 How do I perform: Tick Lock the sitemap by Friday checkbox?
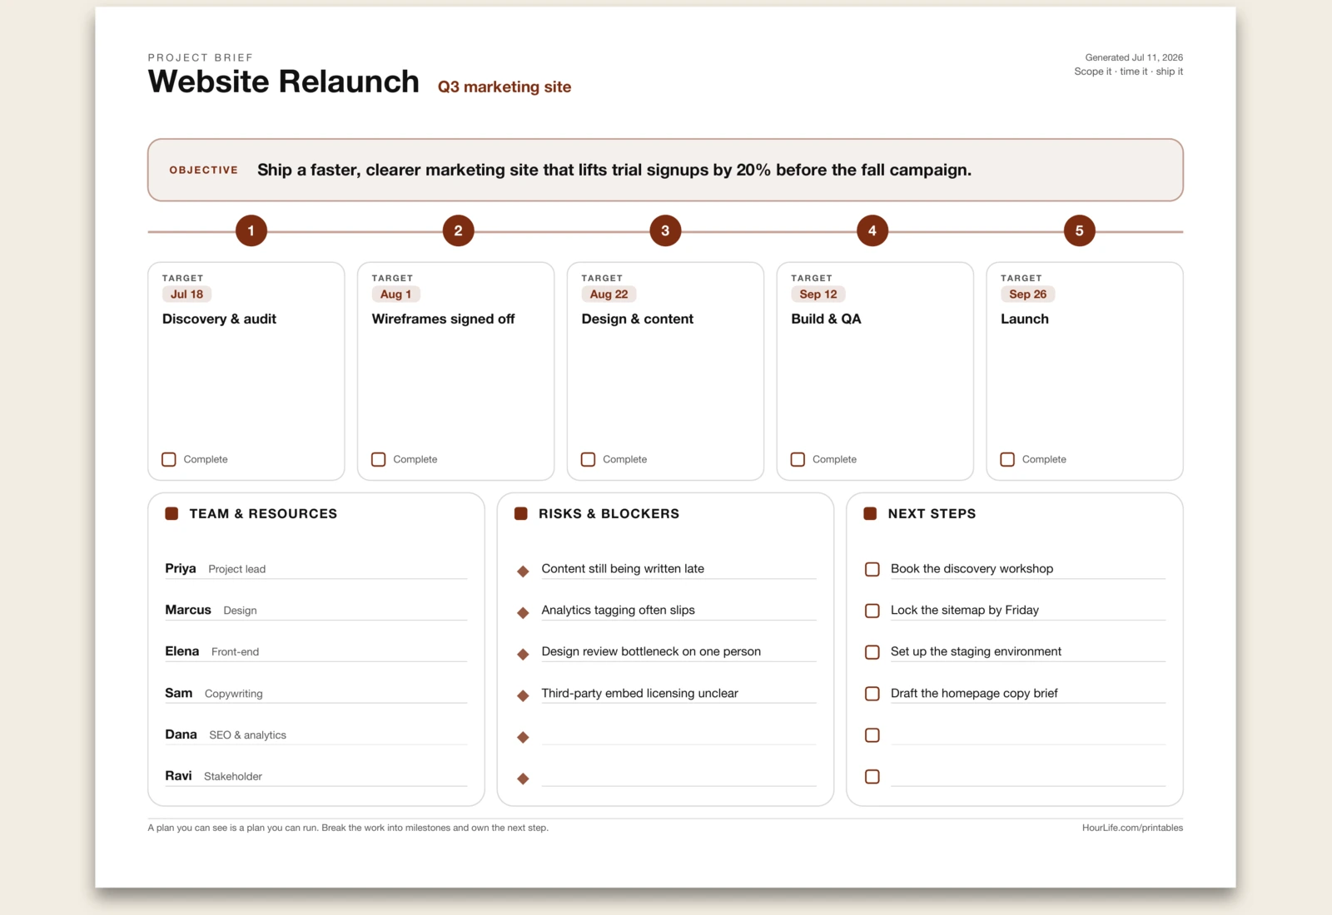(x=872, y=611)
